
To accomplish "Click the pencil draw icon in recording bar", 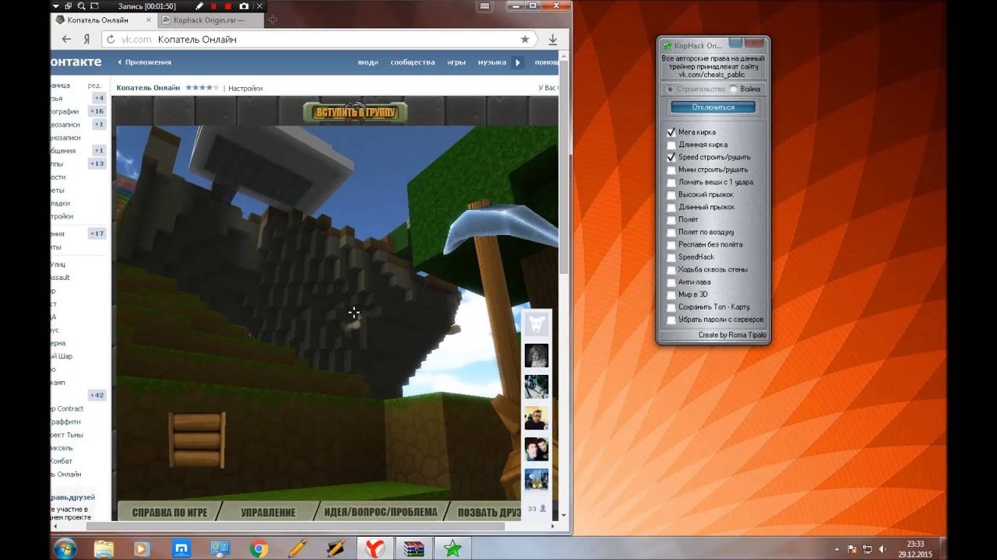I will click(x=199, y=5).
